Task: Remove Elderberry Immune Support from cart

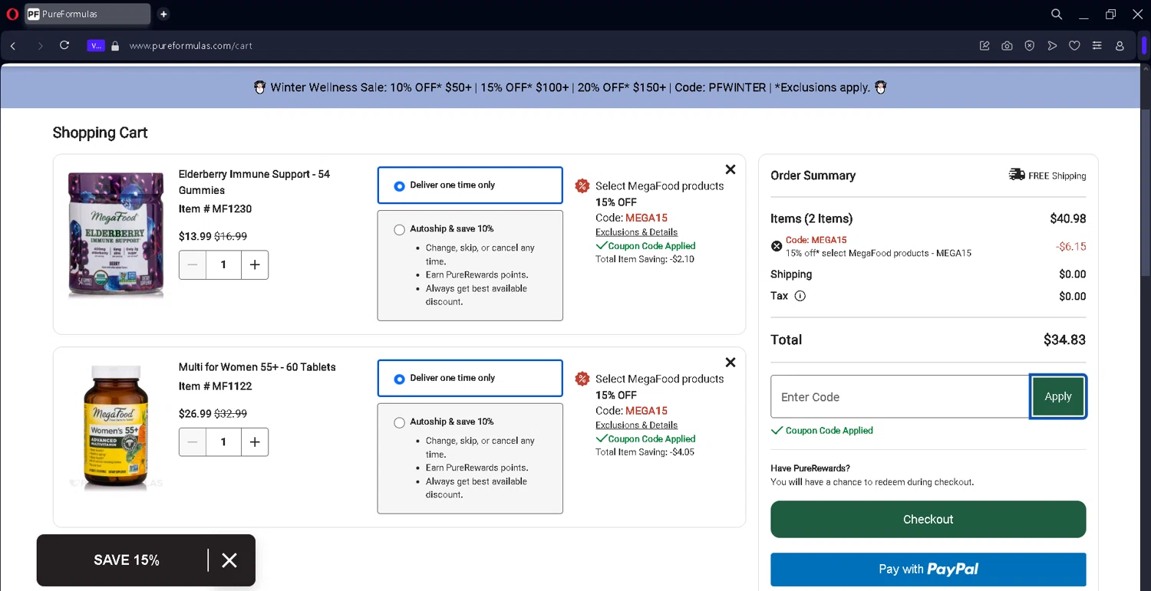Action: [730, 169]
